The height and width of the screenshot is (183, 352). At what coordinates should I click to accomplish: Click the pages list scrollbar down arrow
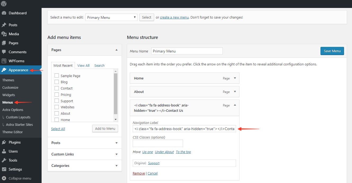click(116, 119)
